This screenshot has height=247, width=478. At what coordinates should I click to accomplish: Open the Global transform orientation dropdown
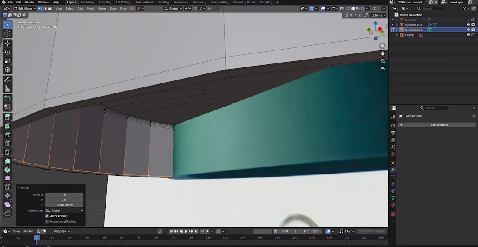[x=173, y=9]
